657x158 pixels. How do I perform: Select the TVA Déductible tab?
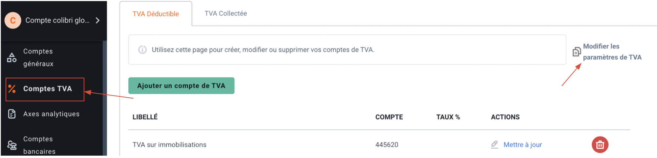click(x=156, y=14)
